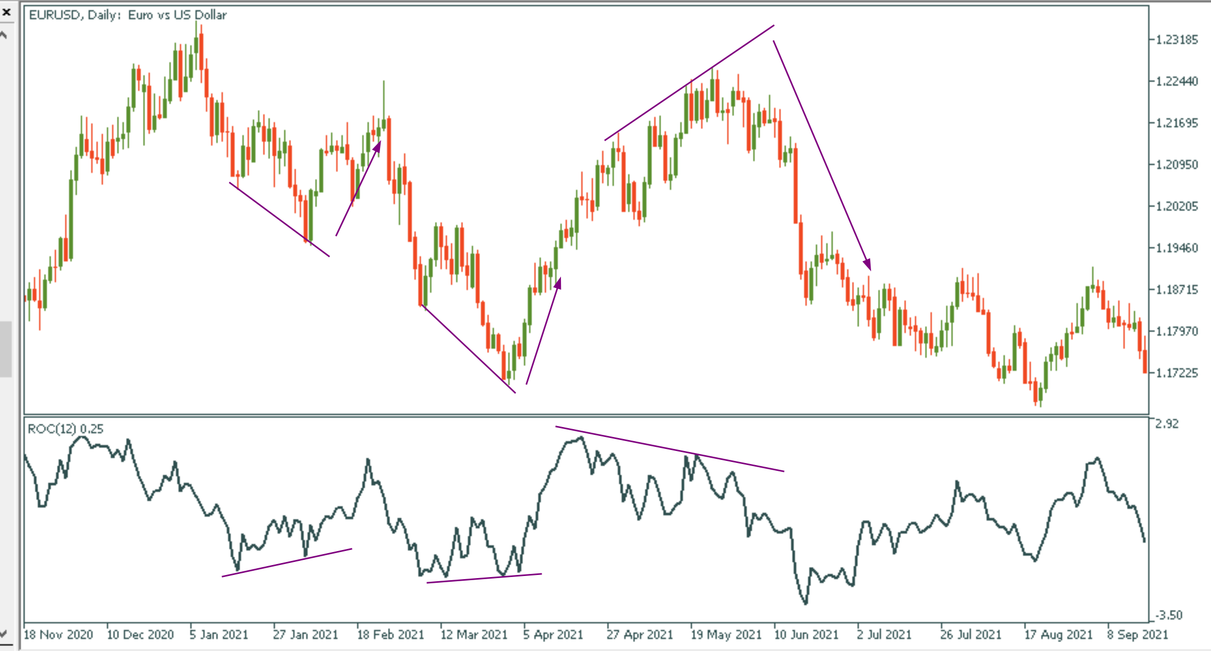Click the '10 Jun 2021' date label
Screen dimensions: 1211x651
tap(806, 634)
